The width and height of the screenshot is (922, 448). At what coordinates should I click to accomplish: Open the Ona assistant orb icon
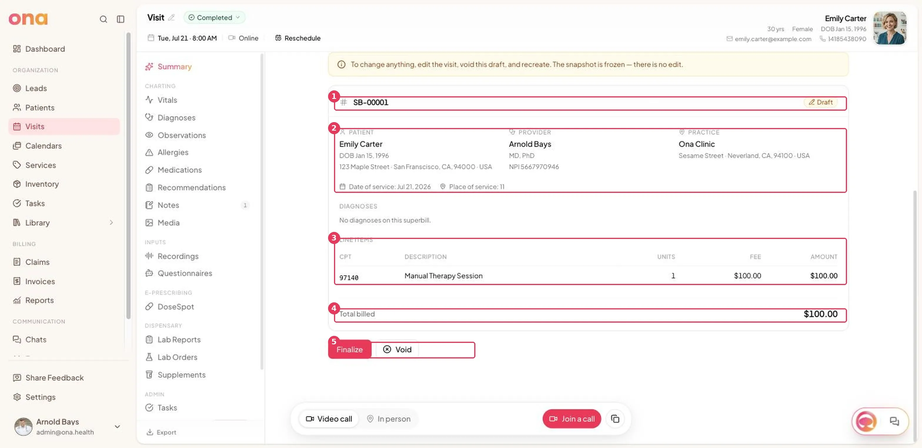click(x=866, y=422)
